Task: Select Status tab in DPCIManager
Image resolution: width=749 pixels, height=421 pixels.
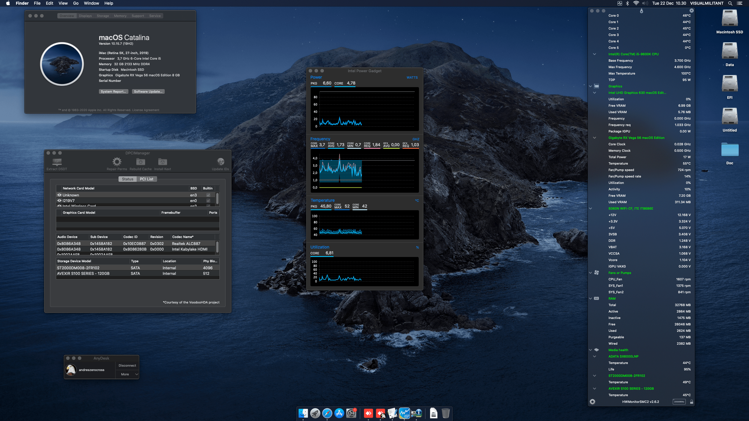Action: [128, 179]
